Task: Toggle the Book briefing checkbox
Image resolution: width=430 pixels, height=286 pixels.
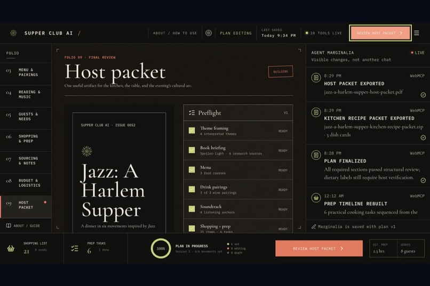Action: pos(192,150)
